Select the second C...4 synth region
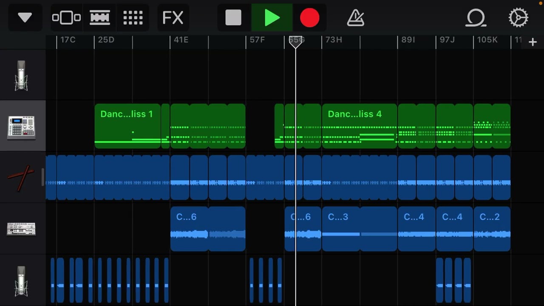 pos(454,229)
